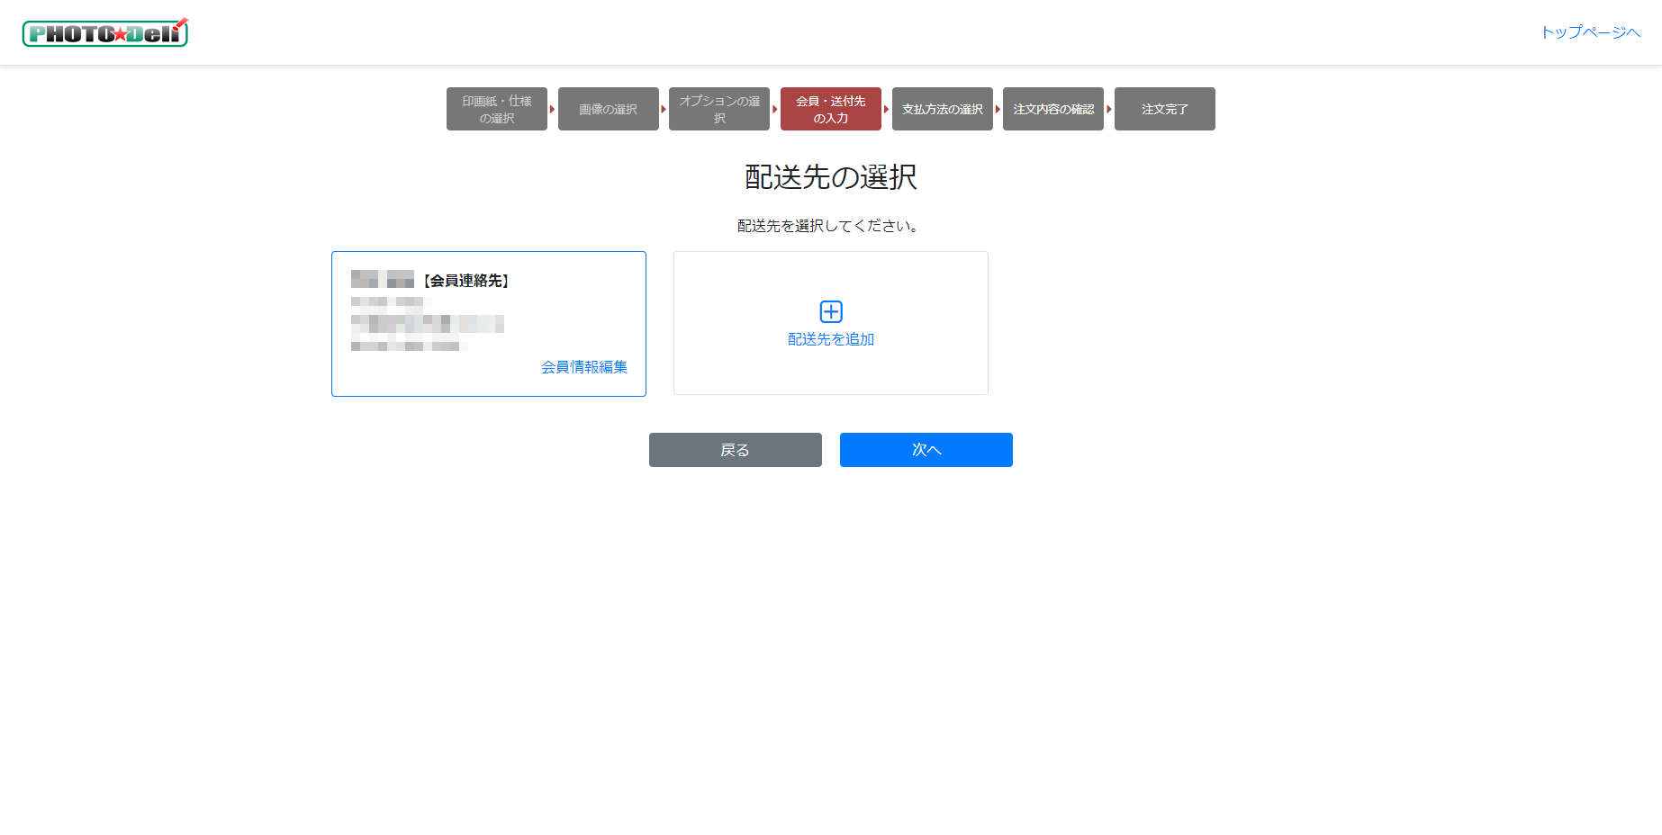Click the PHOTO Deli logo
Viewport: 1662px width, 835px height.
point(104,33)
